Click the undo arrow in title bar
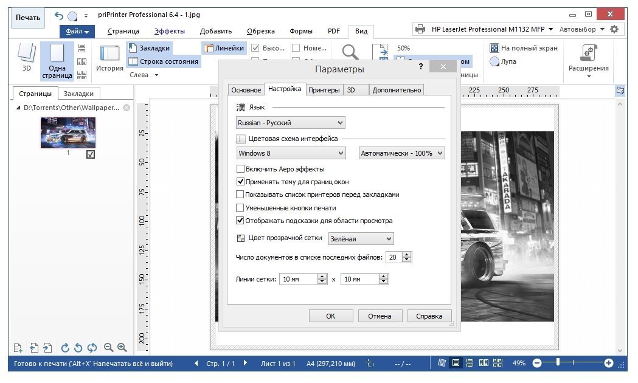Image resolution: width=638 pixels, height=383 pixels. (x=58, y=16)
